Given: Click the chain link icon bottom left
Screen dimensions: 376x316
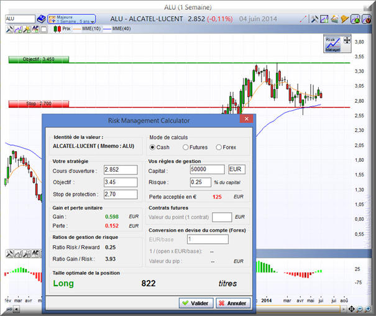Looking at the screenshot, I should 9,309.
